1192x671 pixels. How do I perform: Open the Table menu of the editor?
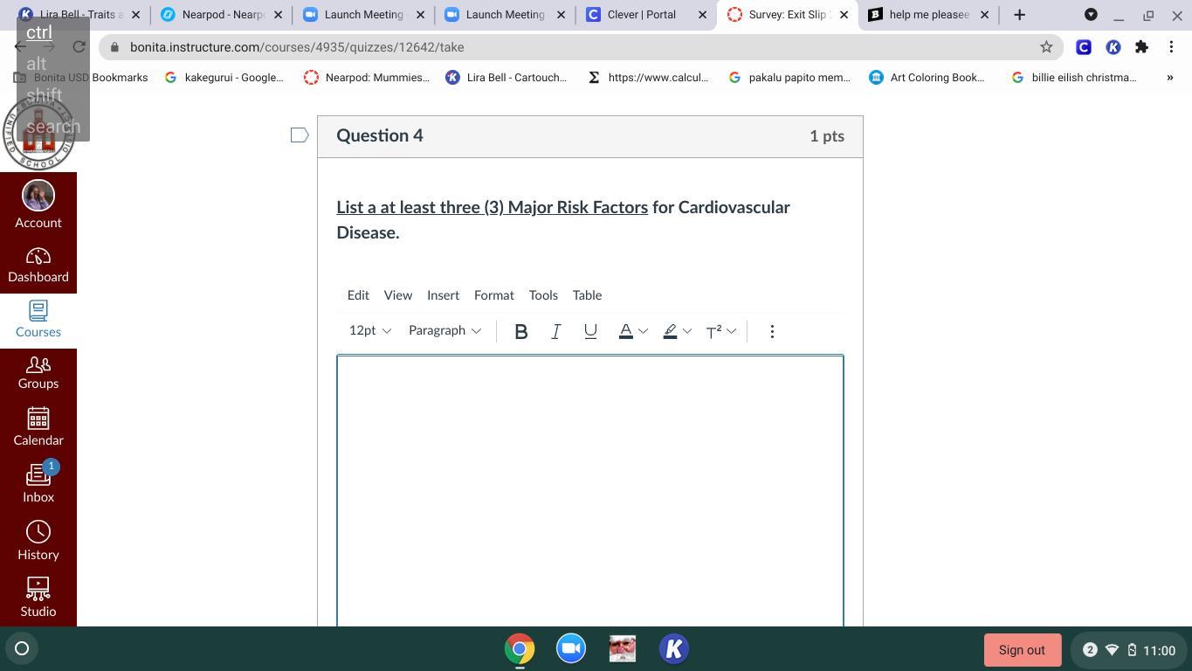coord(587,295)
